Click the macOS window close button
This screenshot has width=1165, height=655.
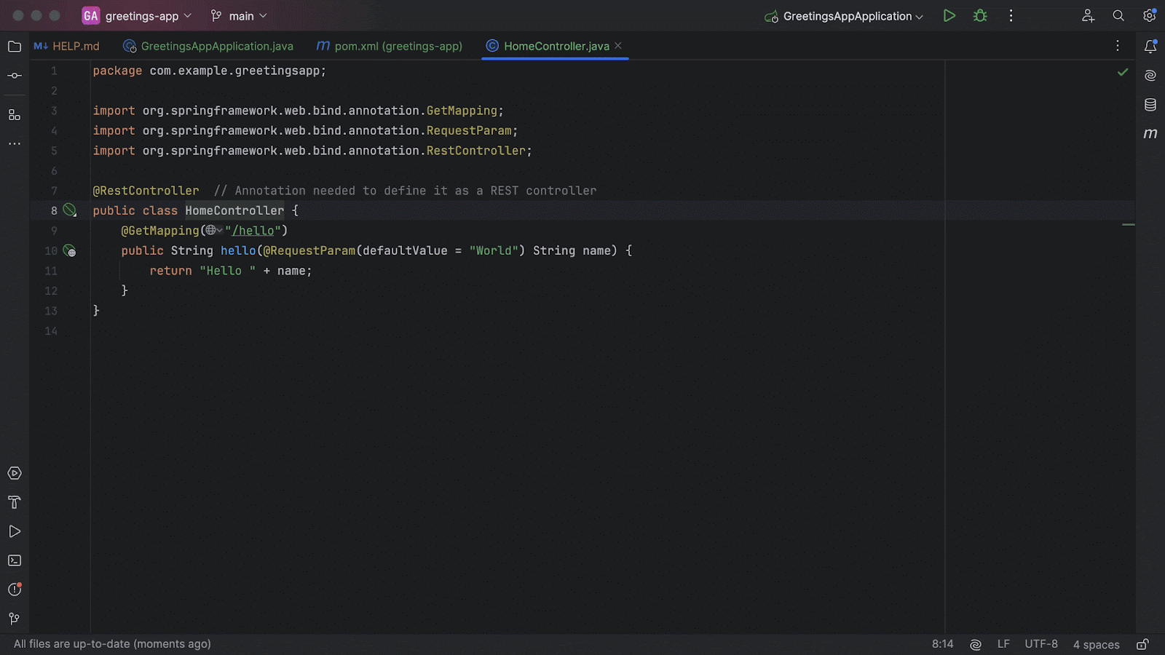click(x=18, y=15)
